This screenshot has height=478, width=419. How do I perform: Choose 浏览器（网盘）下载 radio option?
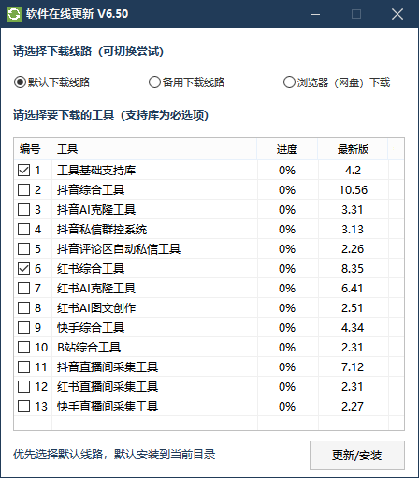[289, 82]
